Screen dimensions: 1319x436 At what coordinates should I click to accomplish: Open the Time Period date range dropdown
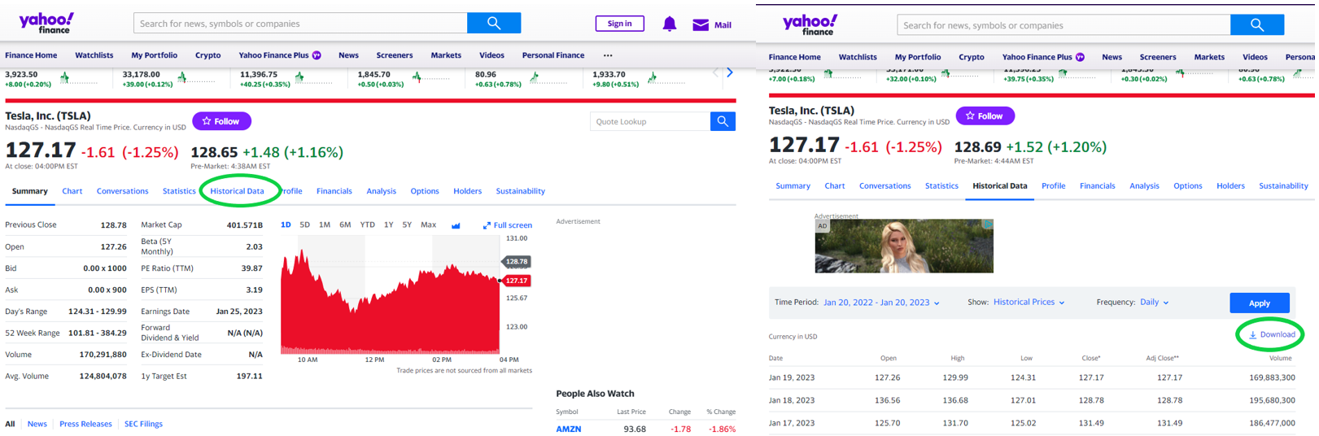point(881,302)
